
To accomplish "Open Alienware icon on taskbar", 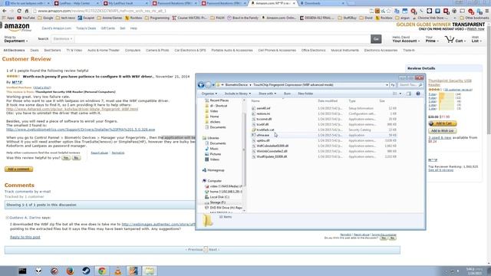I will coord(38,271).
